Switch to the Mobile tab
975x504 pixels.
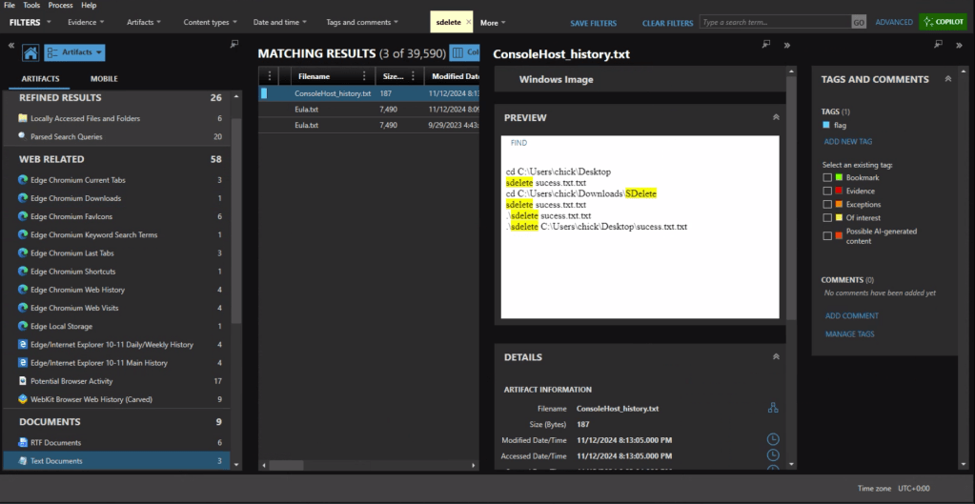(104, 79)
